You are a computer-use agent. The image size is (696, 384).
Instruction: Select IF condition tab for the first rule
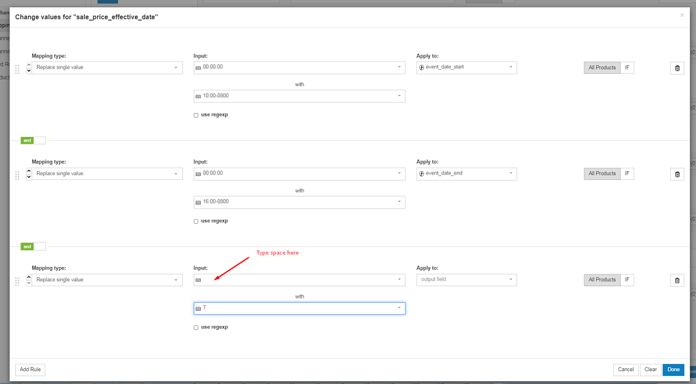point(627,68)
